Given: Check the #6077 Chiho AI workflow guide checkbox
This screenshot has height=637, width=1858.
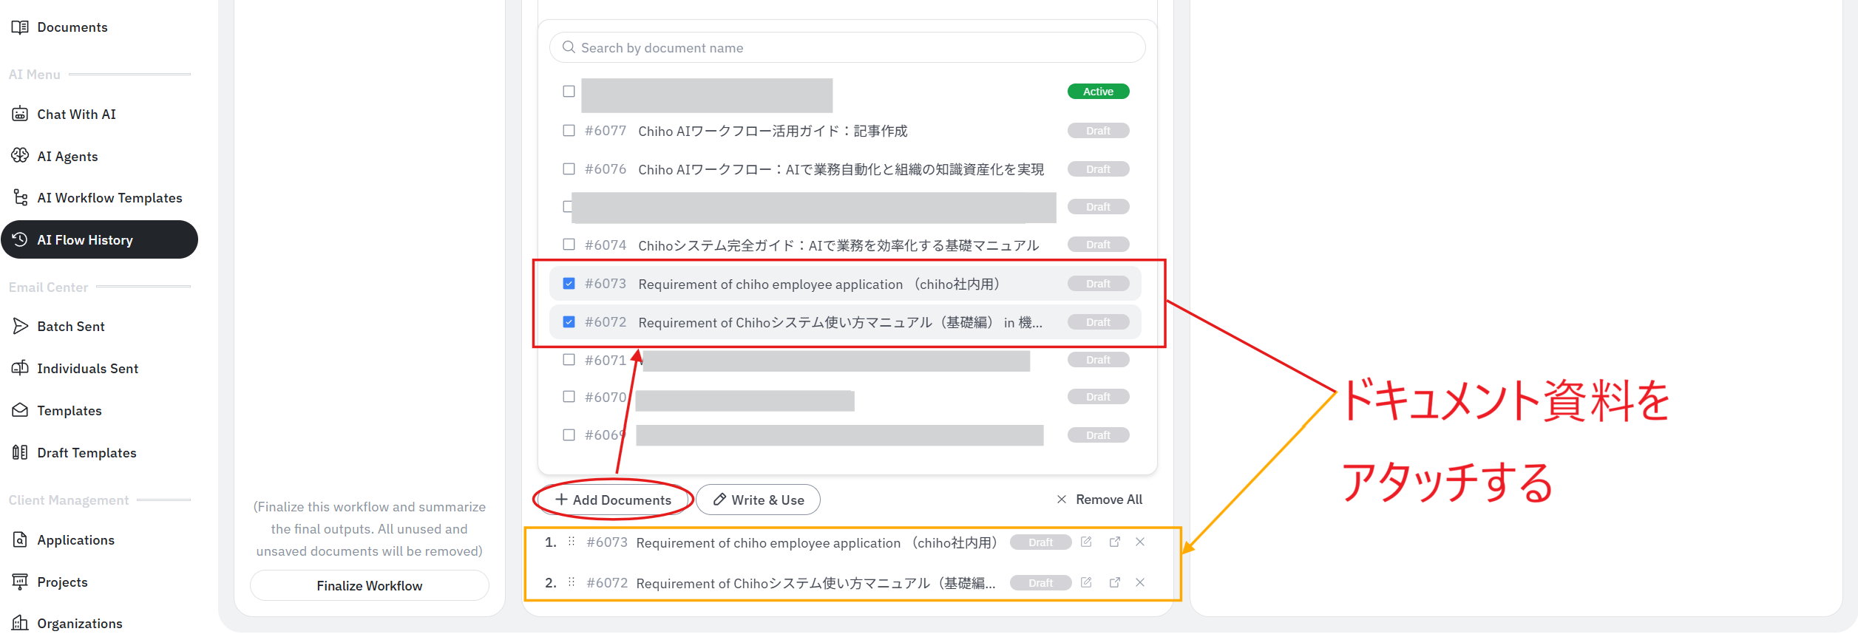Looking at the screenshot, I should click(x=569, y=131).
